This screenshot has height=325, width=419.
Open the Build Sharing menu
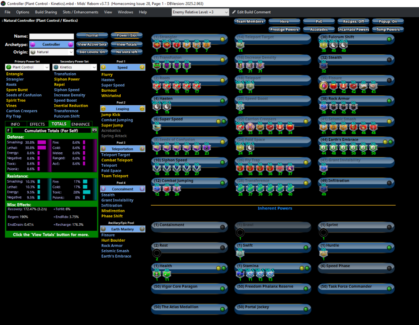coord(46,12)
